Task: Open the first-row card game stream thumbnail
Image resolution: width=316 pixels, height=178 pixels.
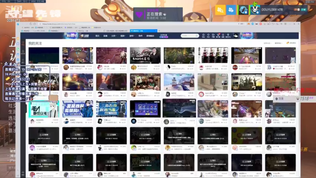Action: click(77, 55)
